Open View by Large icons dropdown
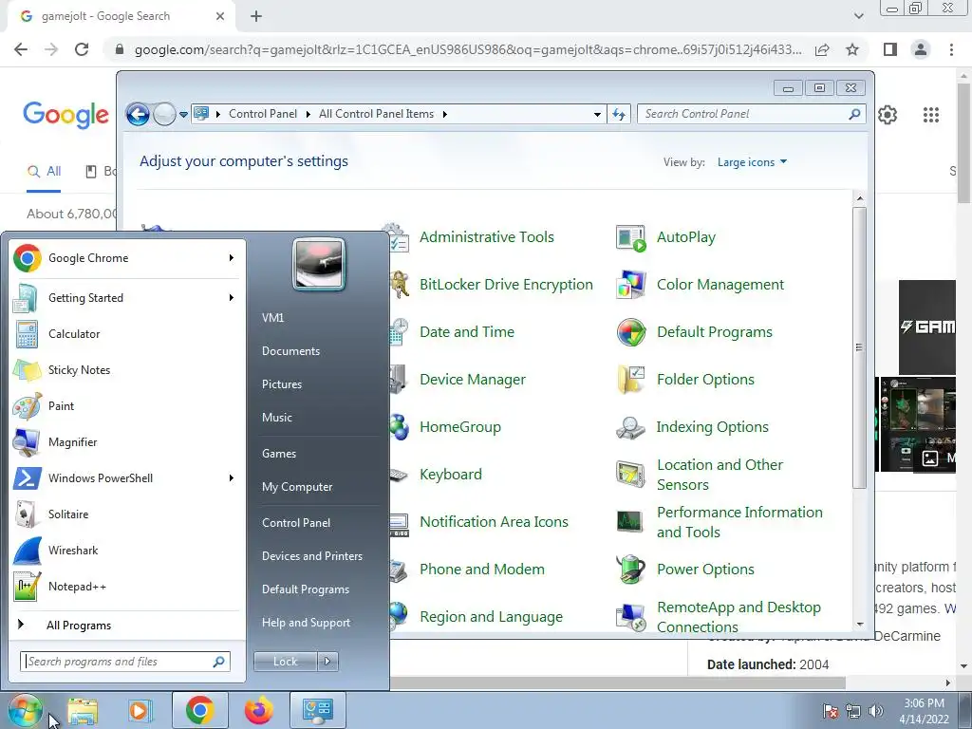The width and height of the screenshot is (972, 729). click(752, 162)
